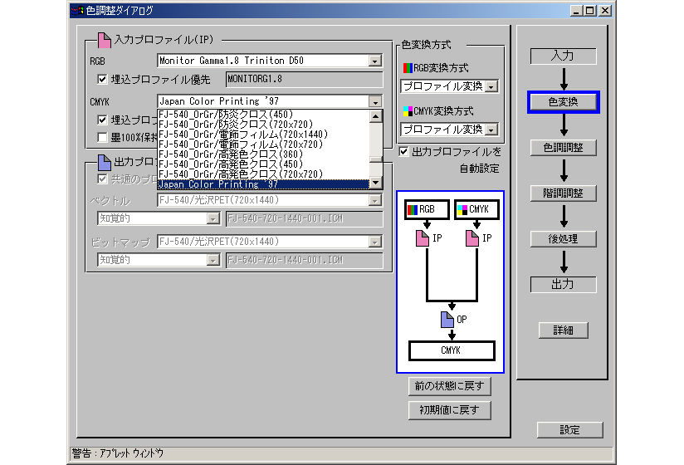Click the OP page icon in the diagram

(x=446, y=318)
